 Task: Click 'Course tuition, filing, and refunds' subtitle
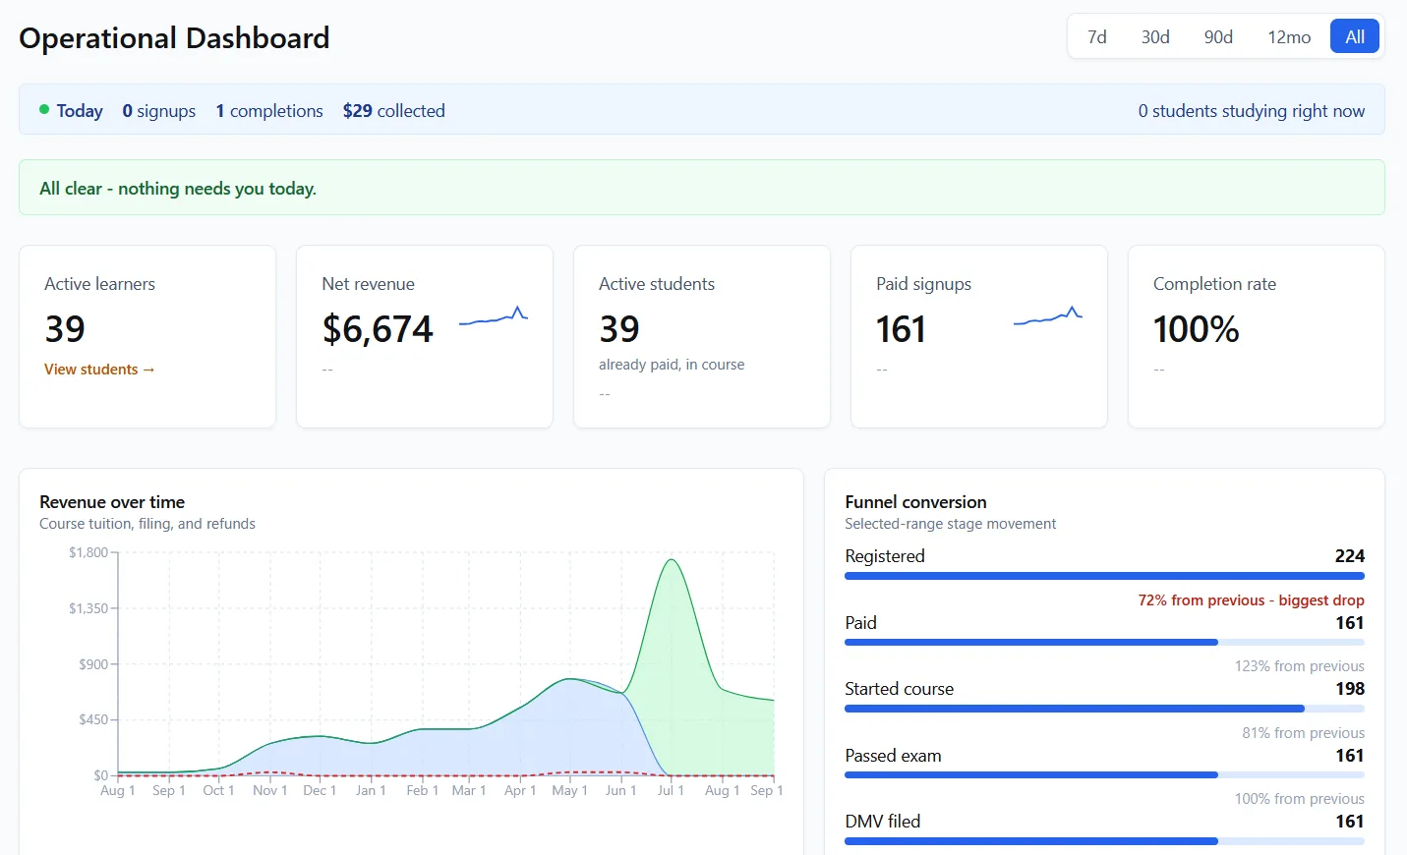pyautogui.click(x=147, y=524)
